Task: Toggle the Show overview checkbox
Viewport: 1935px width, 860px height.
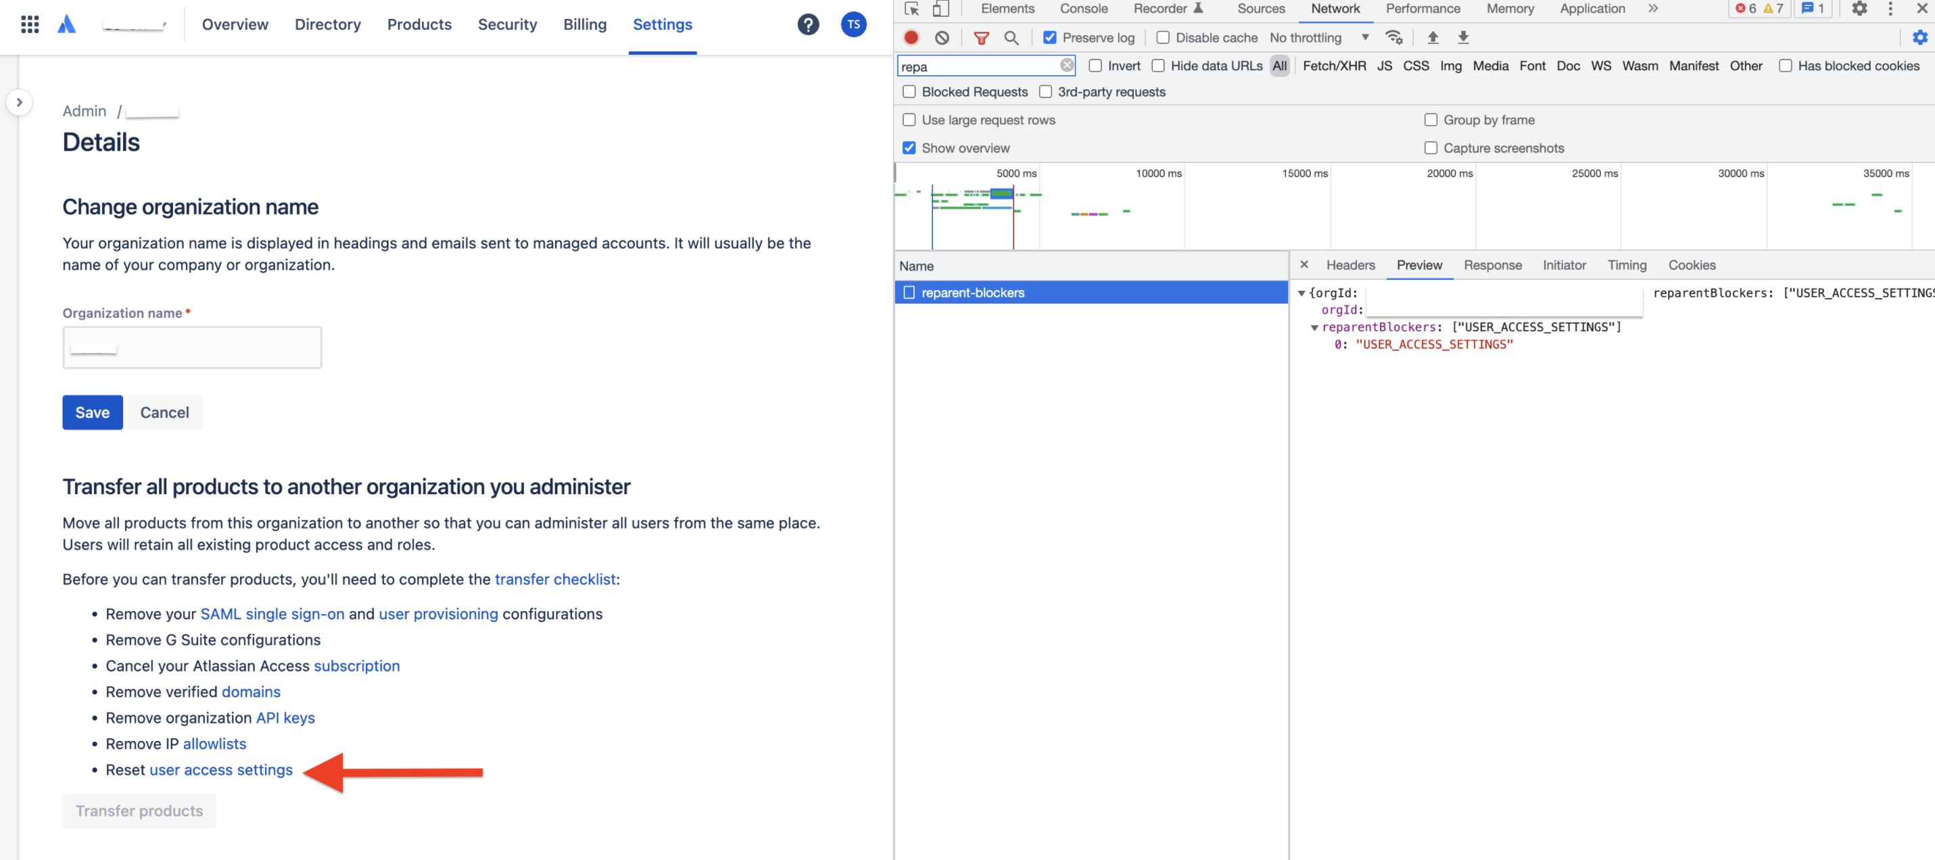Action: click(909, 147)
